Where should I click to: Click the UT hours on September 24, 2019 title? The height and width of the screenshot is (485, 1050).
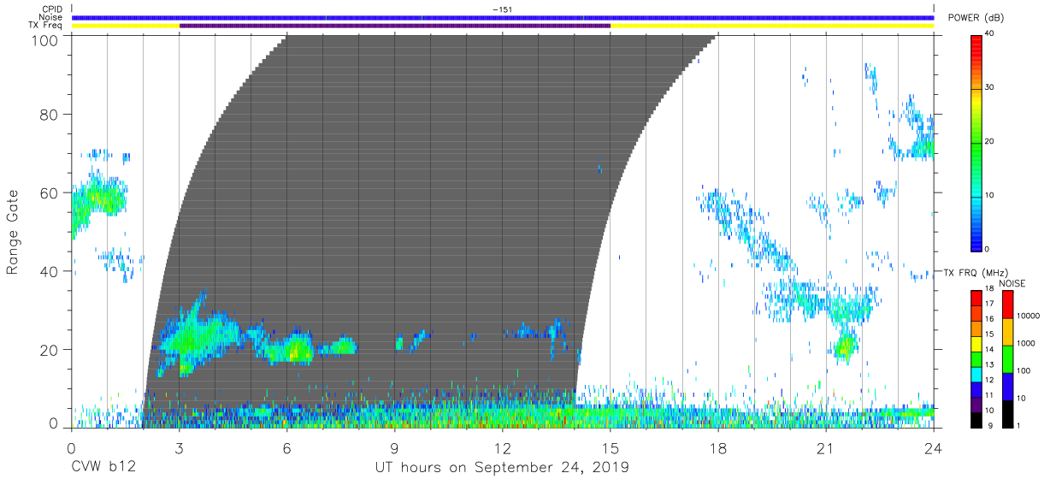[502, 469]
